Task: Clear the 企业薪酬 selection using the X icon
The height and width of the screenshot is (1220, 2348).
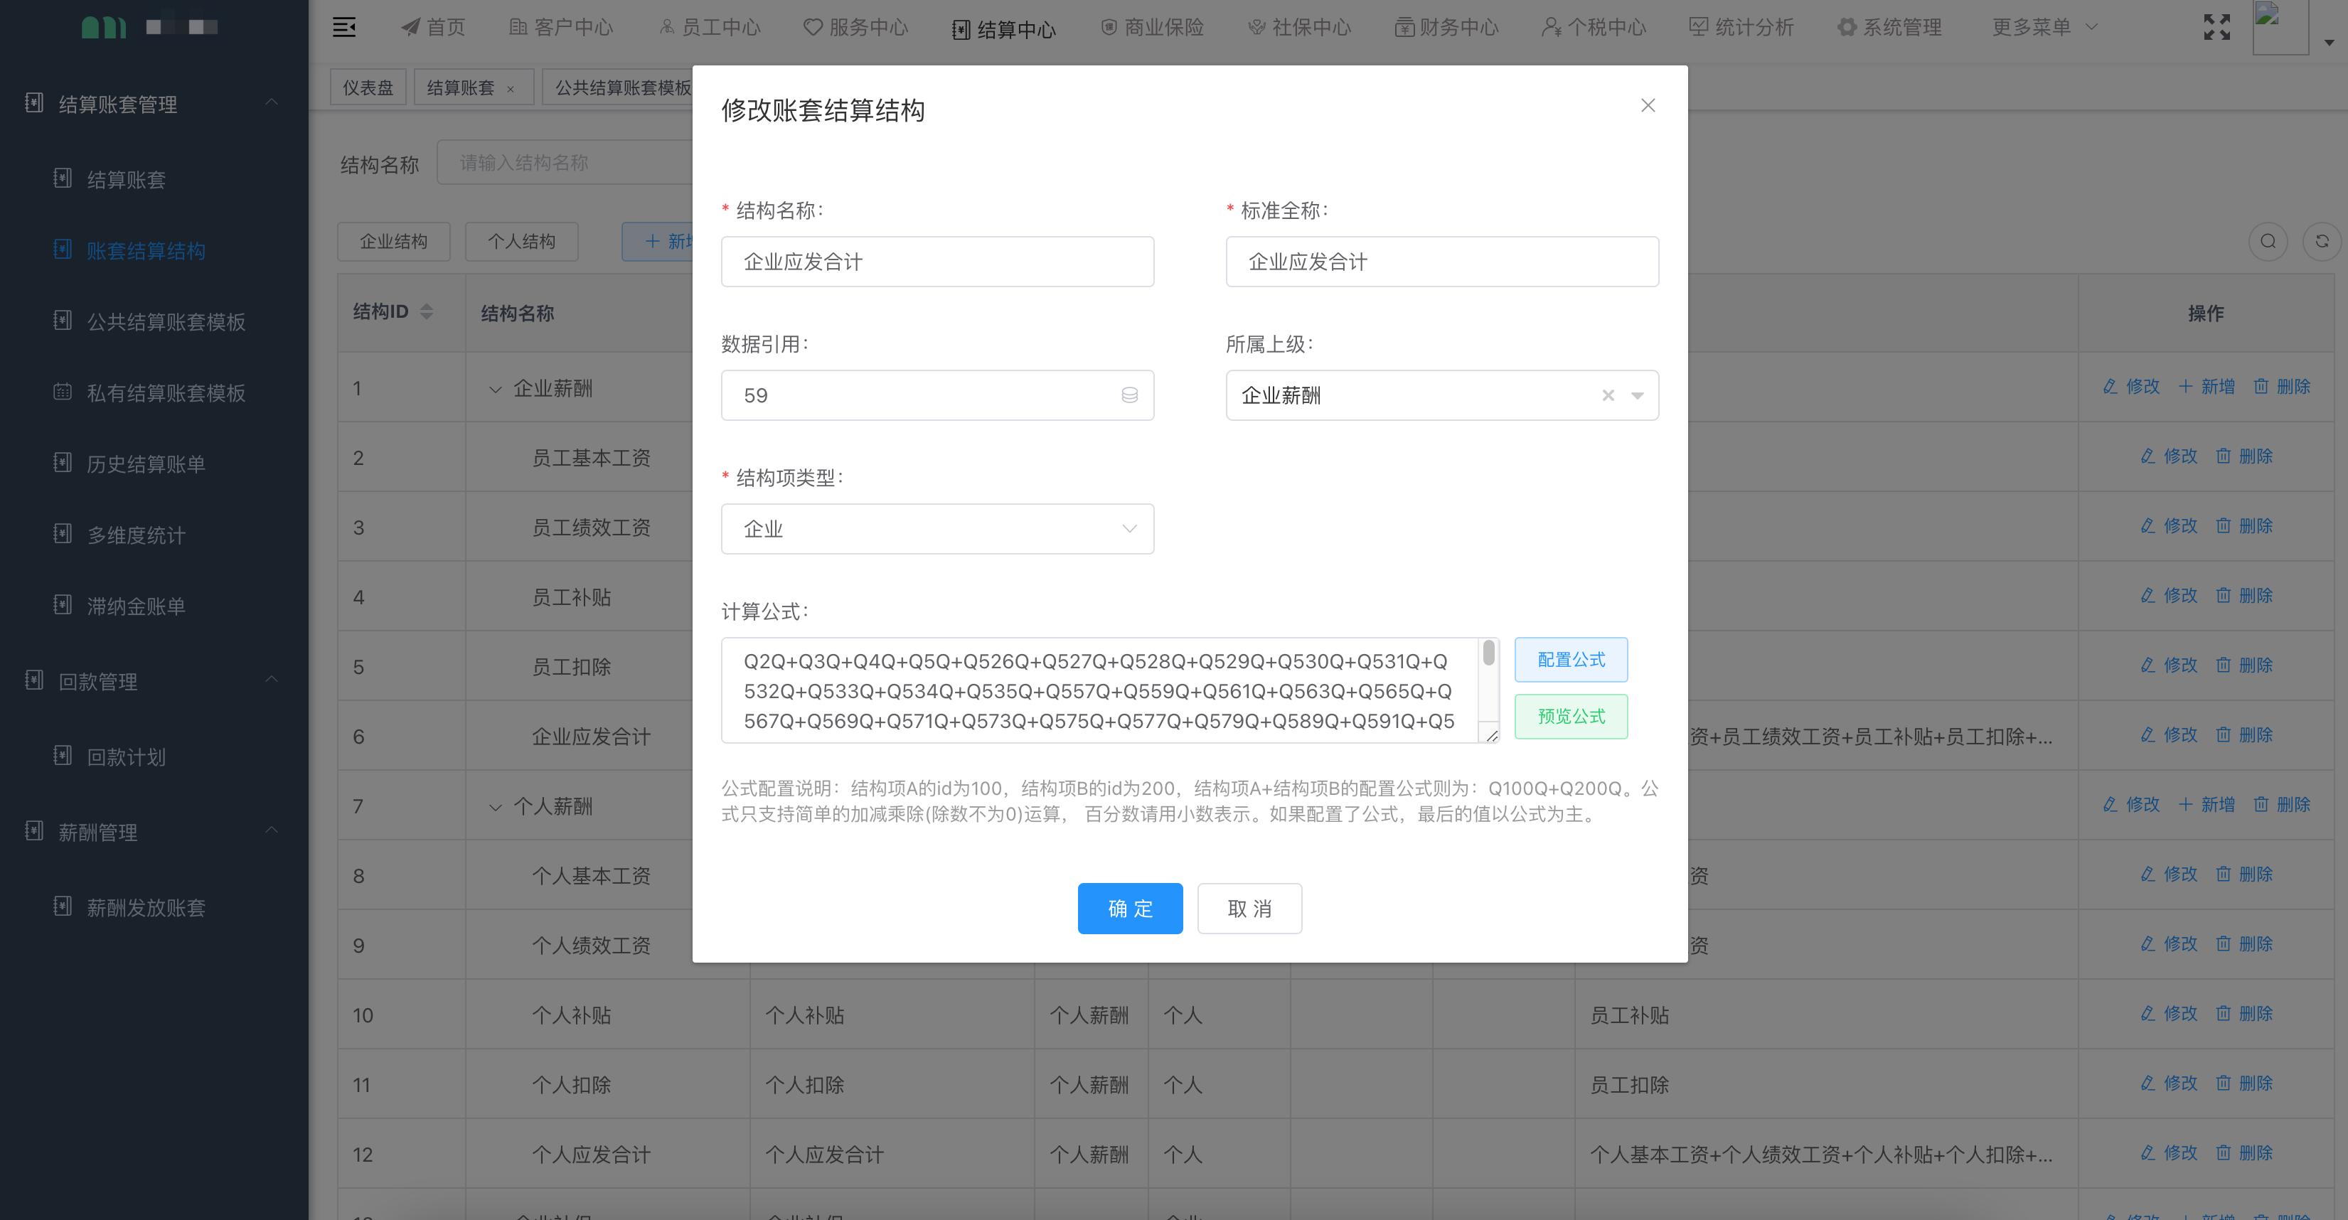Action: click(1607, 395)
